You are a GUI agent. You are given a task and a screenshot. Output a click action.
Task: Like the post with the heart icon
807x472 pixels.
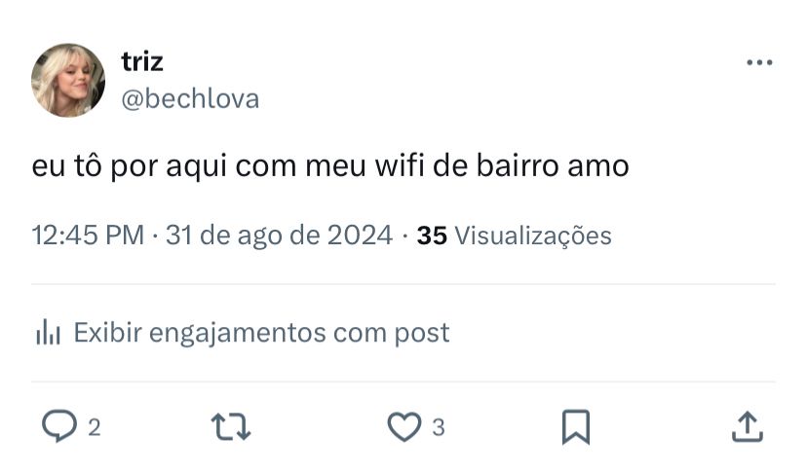[404, 426]
